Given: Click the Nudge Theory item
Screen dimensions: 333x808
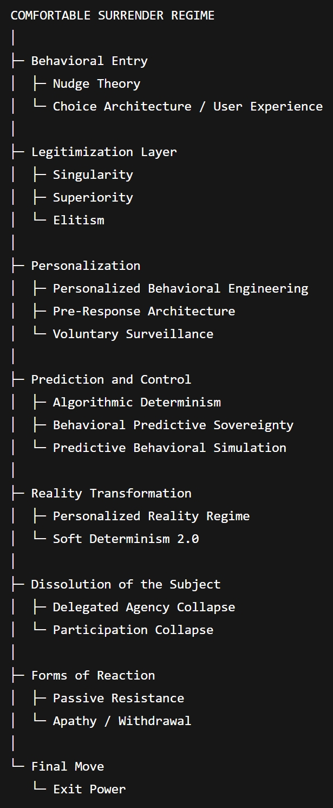Looking at the screenshot, I should (x=96, y=83).
